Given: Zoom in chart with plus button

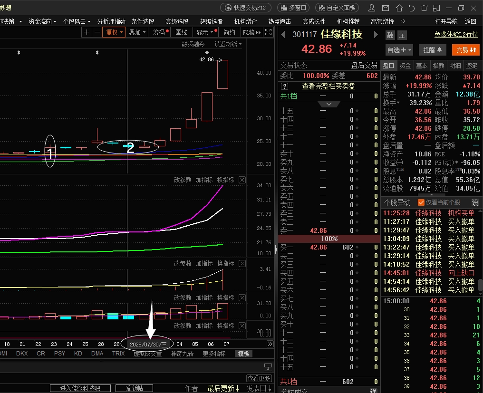Looking at the screenshot, I should [87, 32].
